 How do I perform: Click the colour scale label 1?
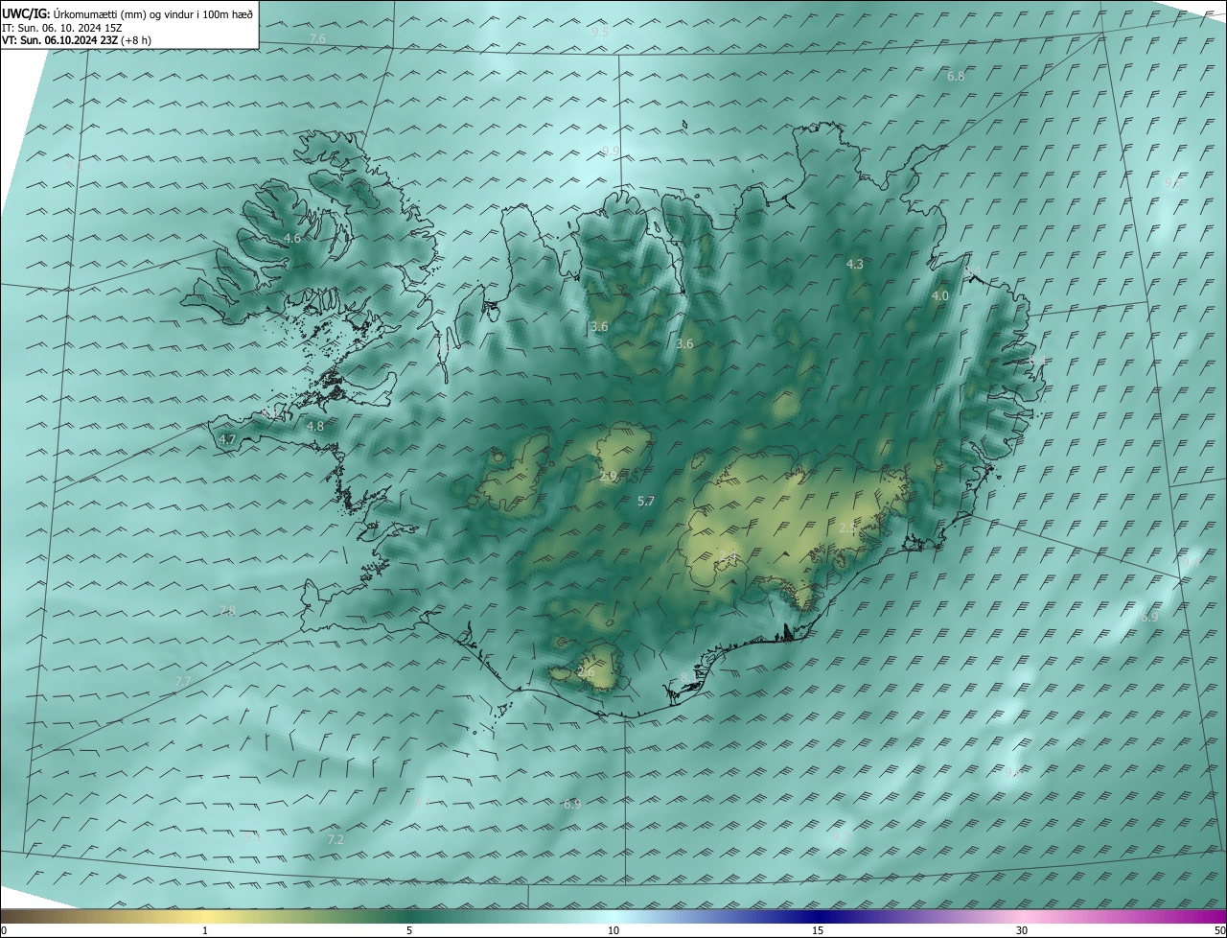point(205,930)
